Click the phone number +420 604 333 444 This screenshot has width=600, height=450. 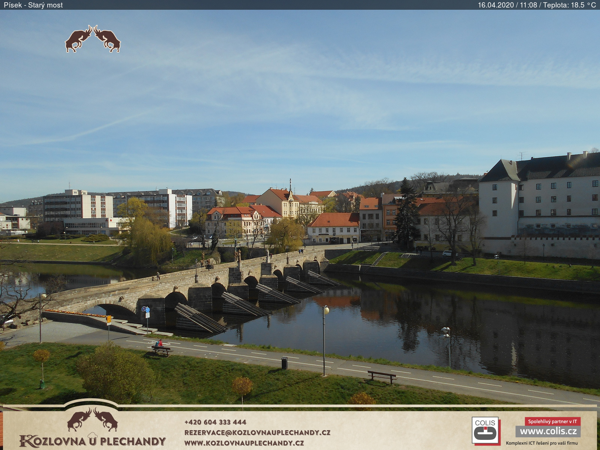coord(215,422)
